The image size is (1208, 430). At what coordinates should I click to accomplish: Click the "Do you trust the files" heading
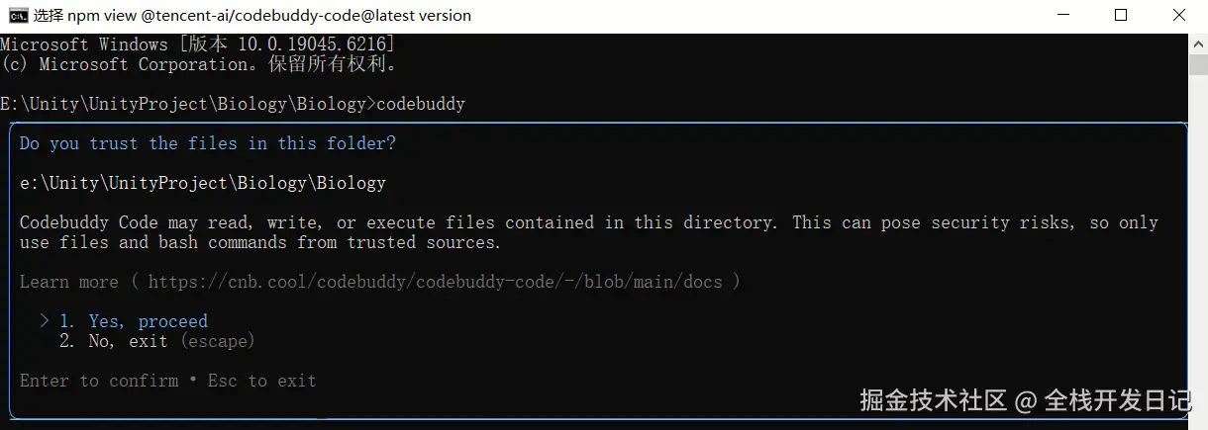point(207,143)
